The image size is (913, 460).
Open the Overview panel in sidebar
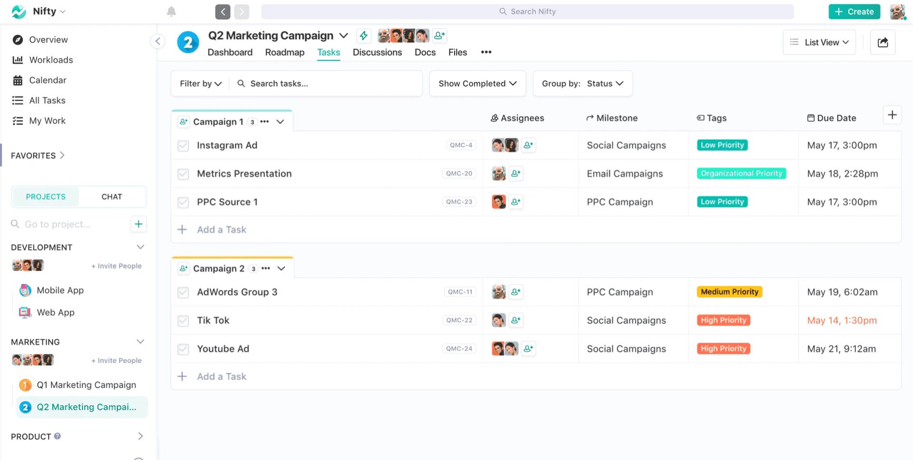point(48,39)
